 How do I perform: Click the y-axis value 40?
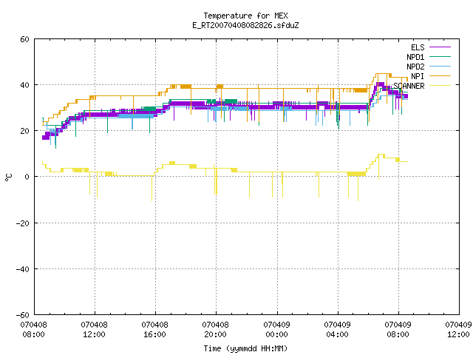[x=24, y=85]
